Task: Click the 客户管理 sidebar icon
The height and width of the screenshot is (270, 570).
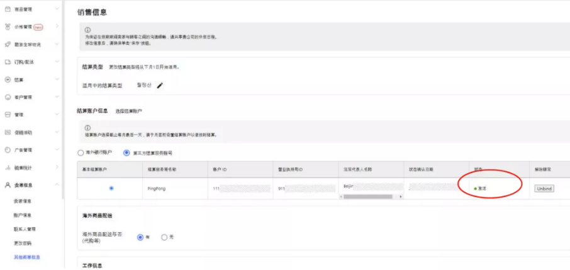Action: (x=8, y=98)
